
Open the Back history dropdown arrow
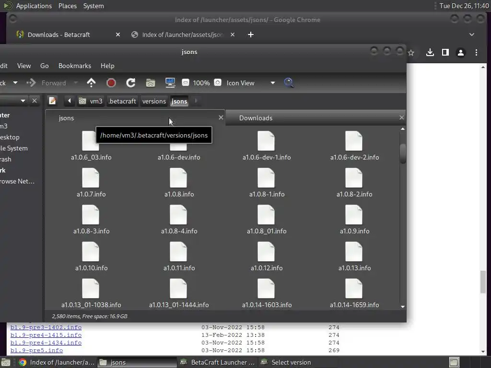pos(15,83)
